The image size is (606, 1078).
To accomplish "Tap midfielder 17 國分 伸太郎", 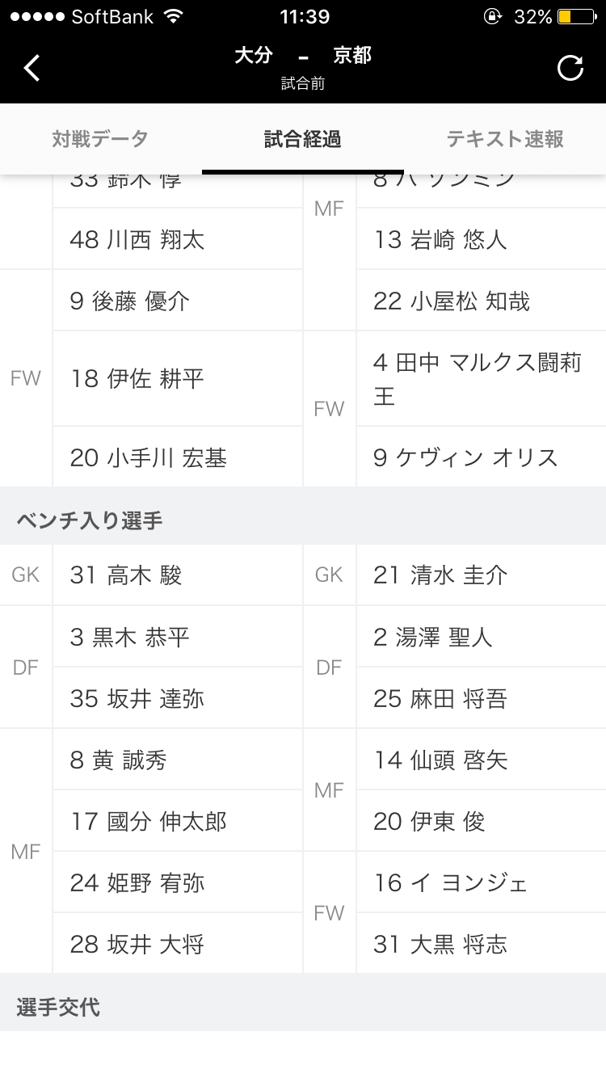I will click(x=149, y=822).
